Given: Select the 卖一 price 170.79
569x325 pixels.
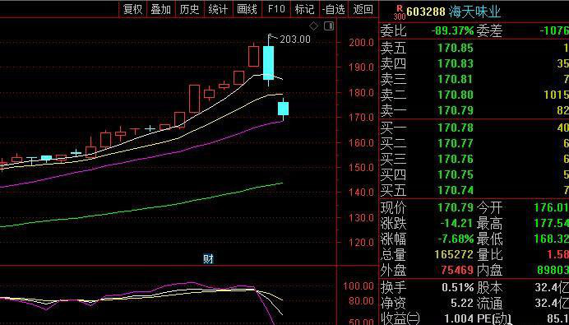Looking at the screenshot, I should 456,110.
